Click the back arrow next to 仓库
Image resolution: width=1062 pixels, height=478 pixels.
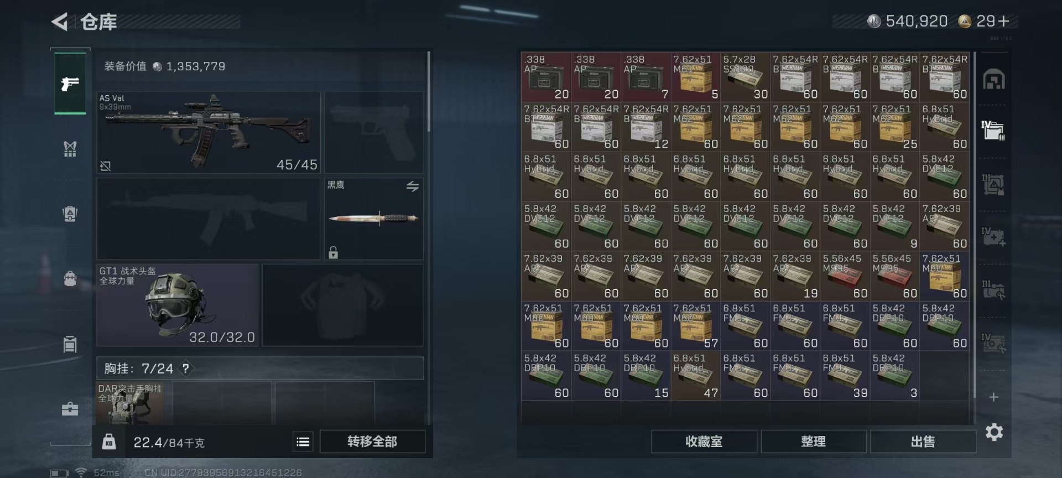tap(60, 22)
